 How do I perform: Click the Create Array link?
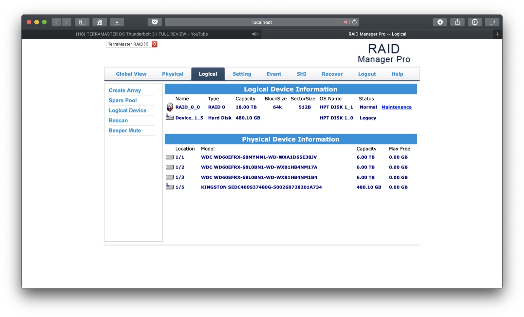pyautogui.click(x=125, y=90)
